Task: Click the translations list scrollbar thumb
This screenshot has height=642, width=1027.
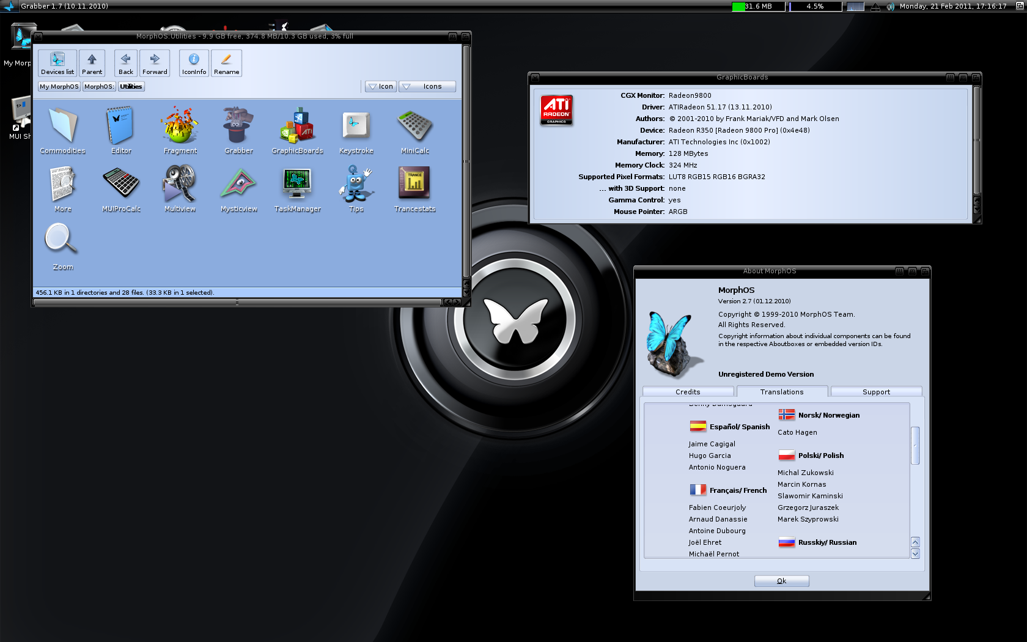Action: (x=915, y=445)
